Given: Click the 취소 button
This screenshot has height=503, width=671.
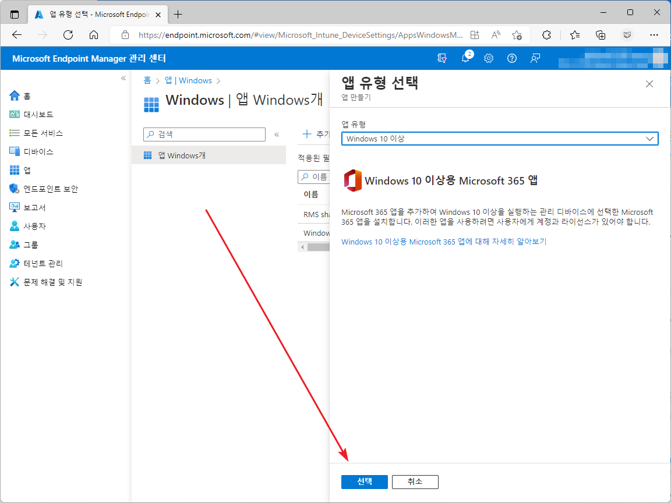Looking at the screenshot, I should pos(415,481).
